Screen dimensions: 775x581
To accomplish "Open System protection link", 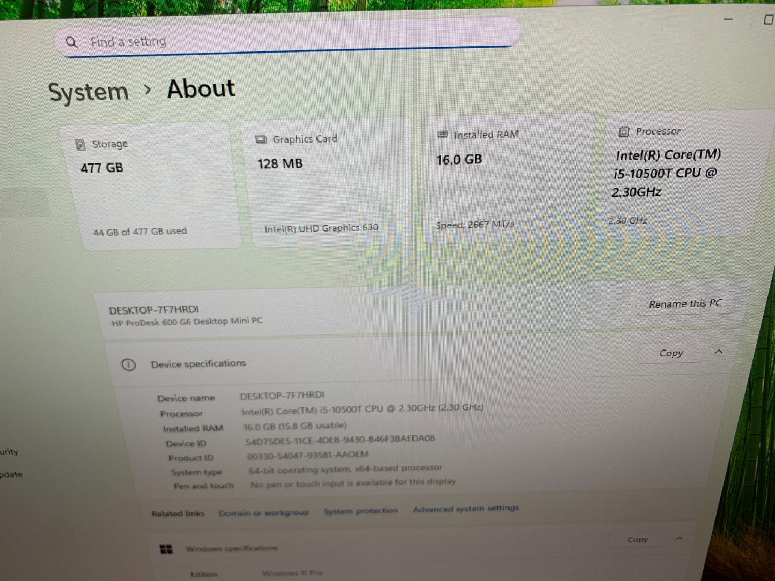I will point(361,511).
